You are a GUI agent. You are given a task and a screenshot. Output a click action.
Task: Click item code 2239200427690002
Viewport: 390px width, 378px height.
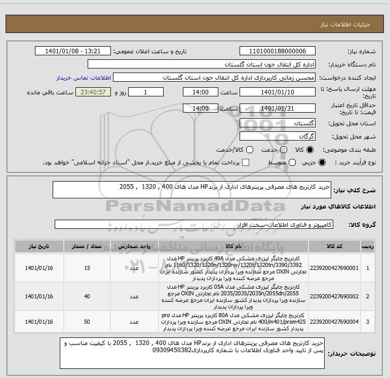(334, 296)
